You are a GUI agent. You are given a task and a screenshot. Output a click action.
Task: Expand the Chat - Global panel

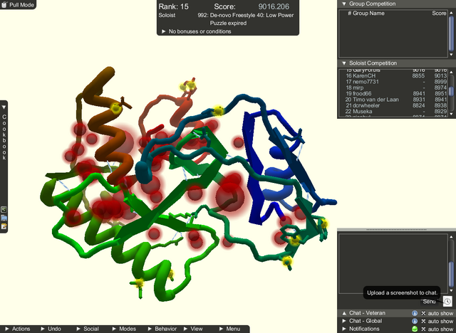pyautogui.click(x=344, y=321)
